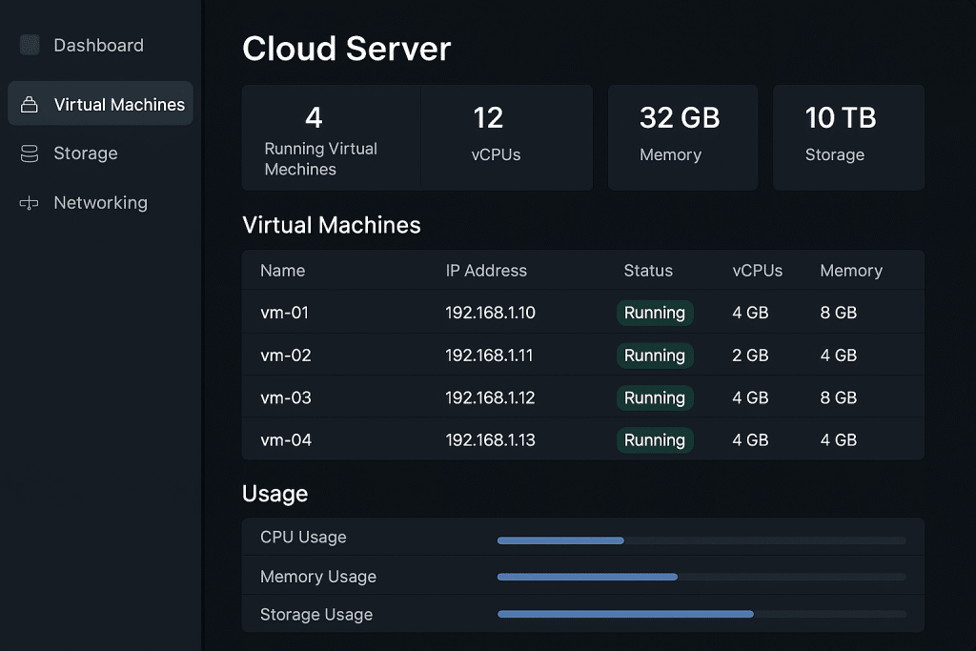Click IP address 192.168.1.11
Image resolution: width=976 pixels, height=651 pixels.
tap(489, 356)
